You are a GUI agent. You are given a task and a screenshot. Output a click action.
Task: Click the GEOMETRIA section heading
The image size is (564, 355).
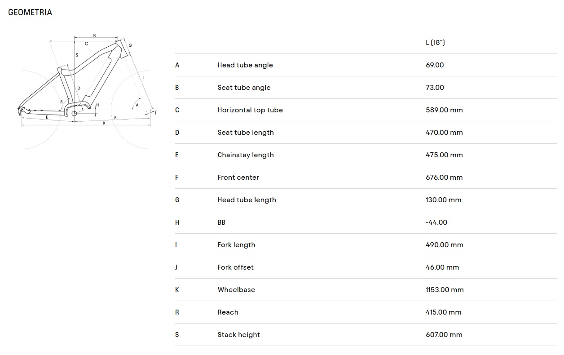click(x=30, y=13)
